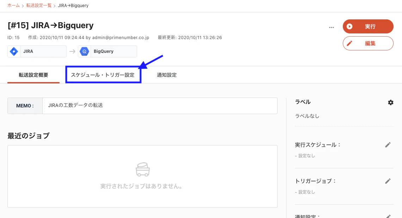Open スケジュール・トリガー設定 tab

[103, 75]
